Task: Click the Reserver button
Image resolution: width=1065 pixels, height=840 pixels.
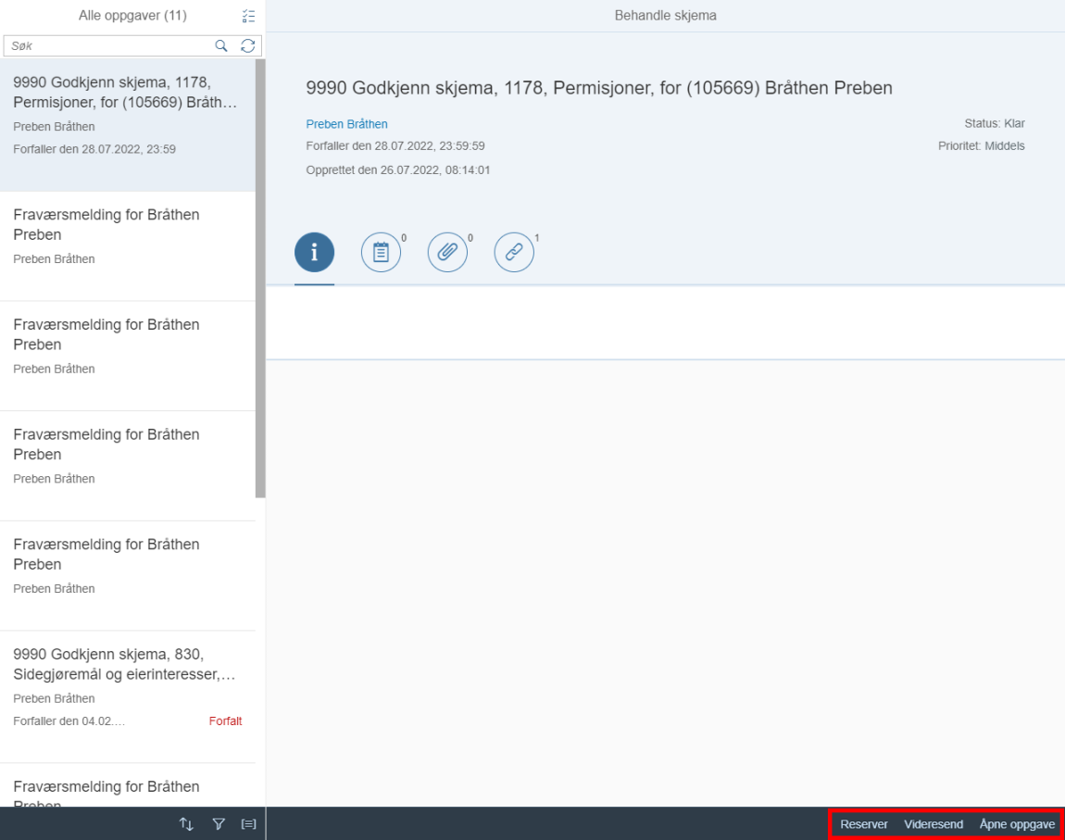Action: point(864,823)
